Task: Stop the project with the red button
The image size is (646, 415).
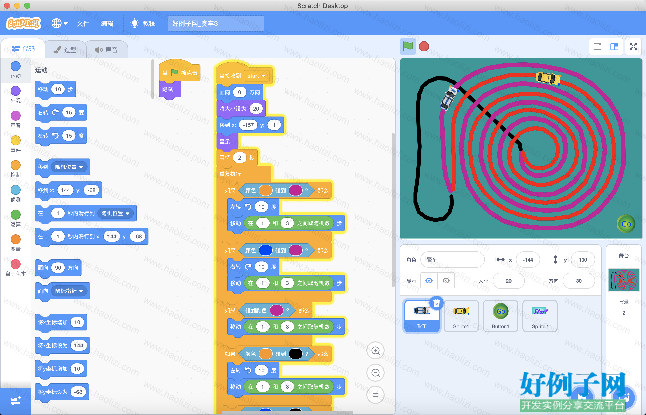Action: coord(424,46)
